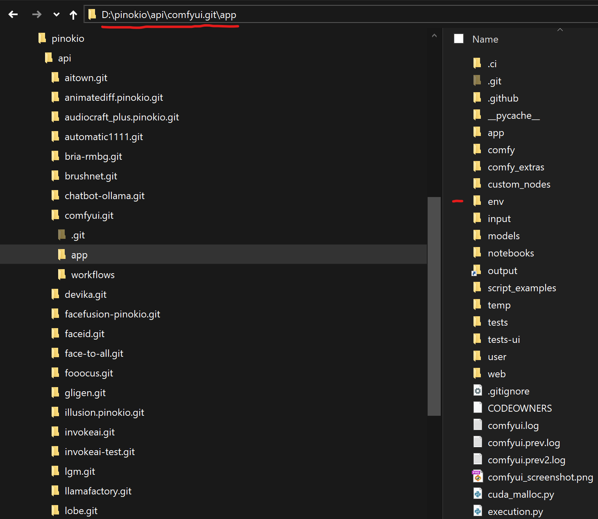This screenshot has width=598, height=519.
Task: Click the navigation pane scrollbar thumb
Action: coord(434,306)
